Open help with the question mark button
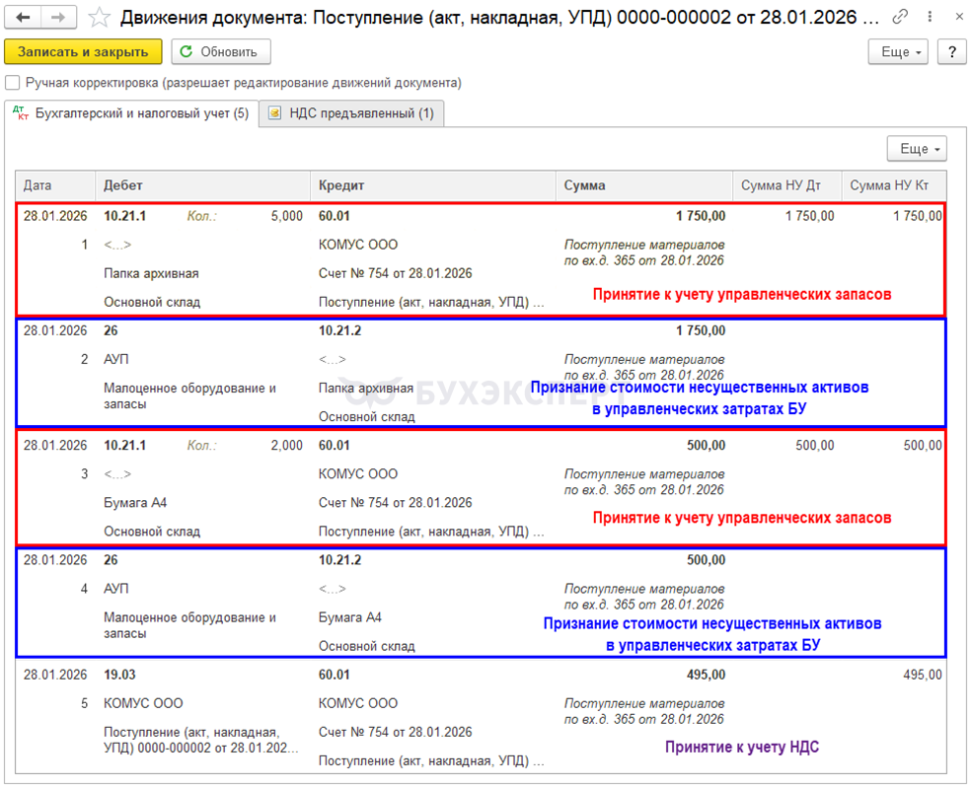This screenshot has height=787, width=970. click(952, 52)
